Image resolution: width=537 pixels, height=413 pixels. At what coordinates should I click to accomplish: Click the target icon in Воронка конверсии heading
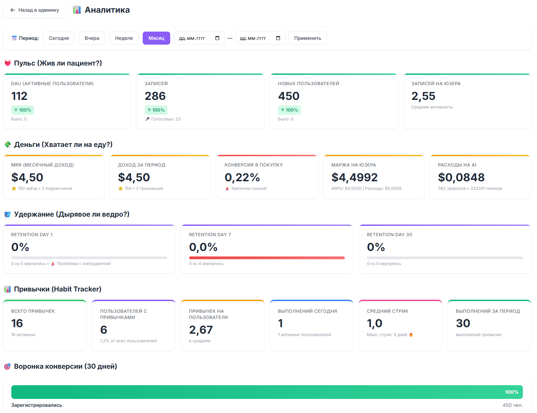click(x=8, y=367)
